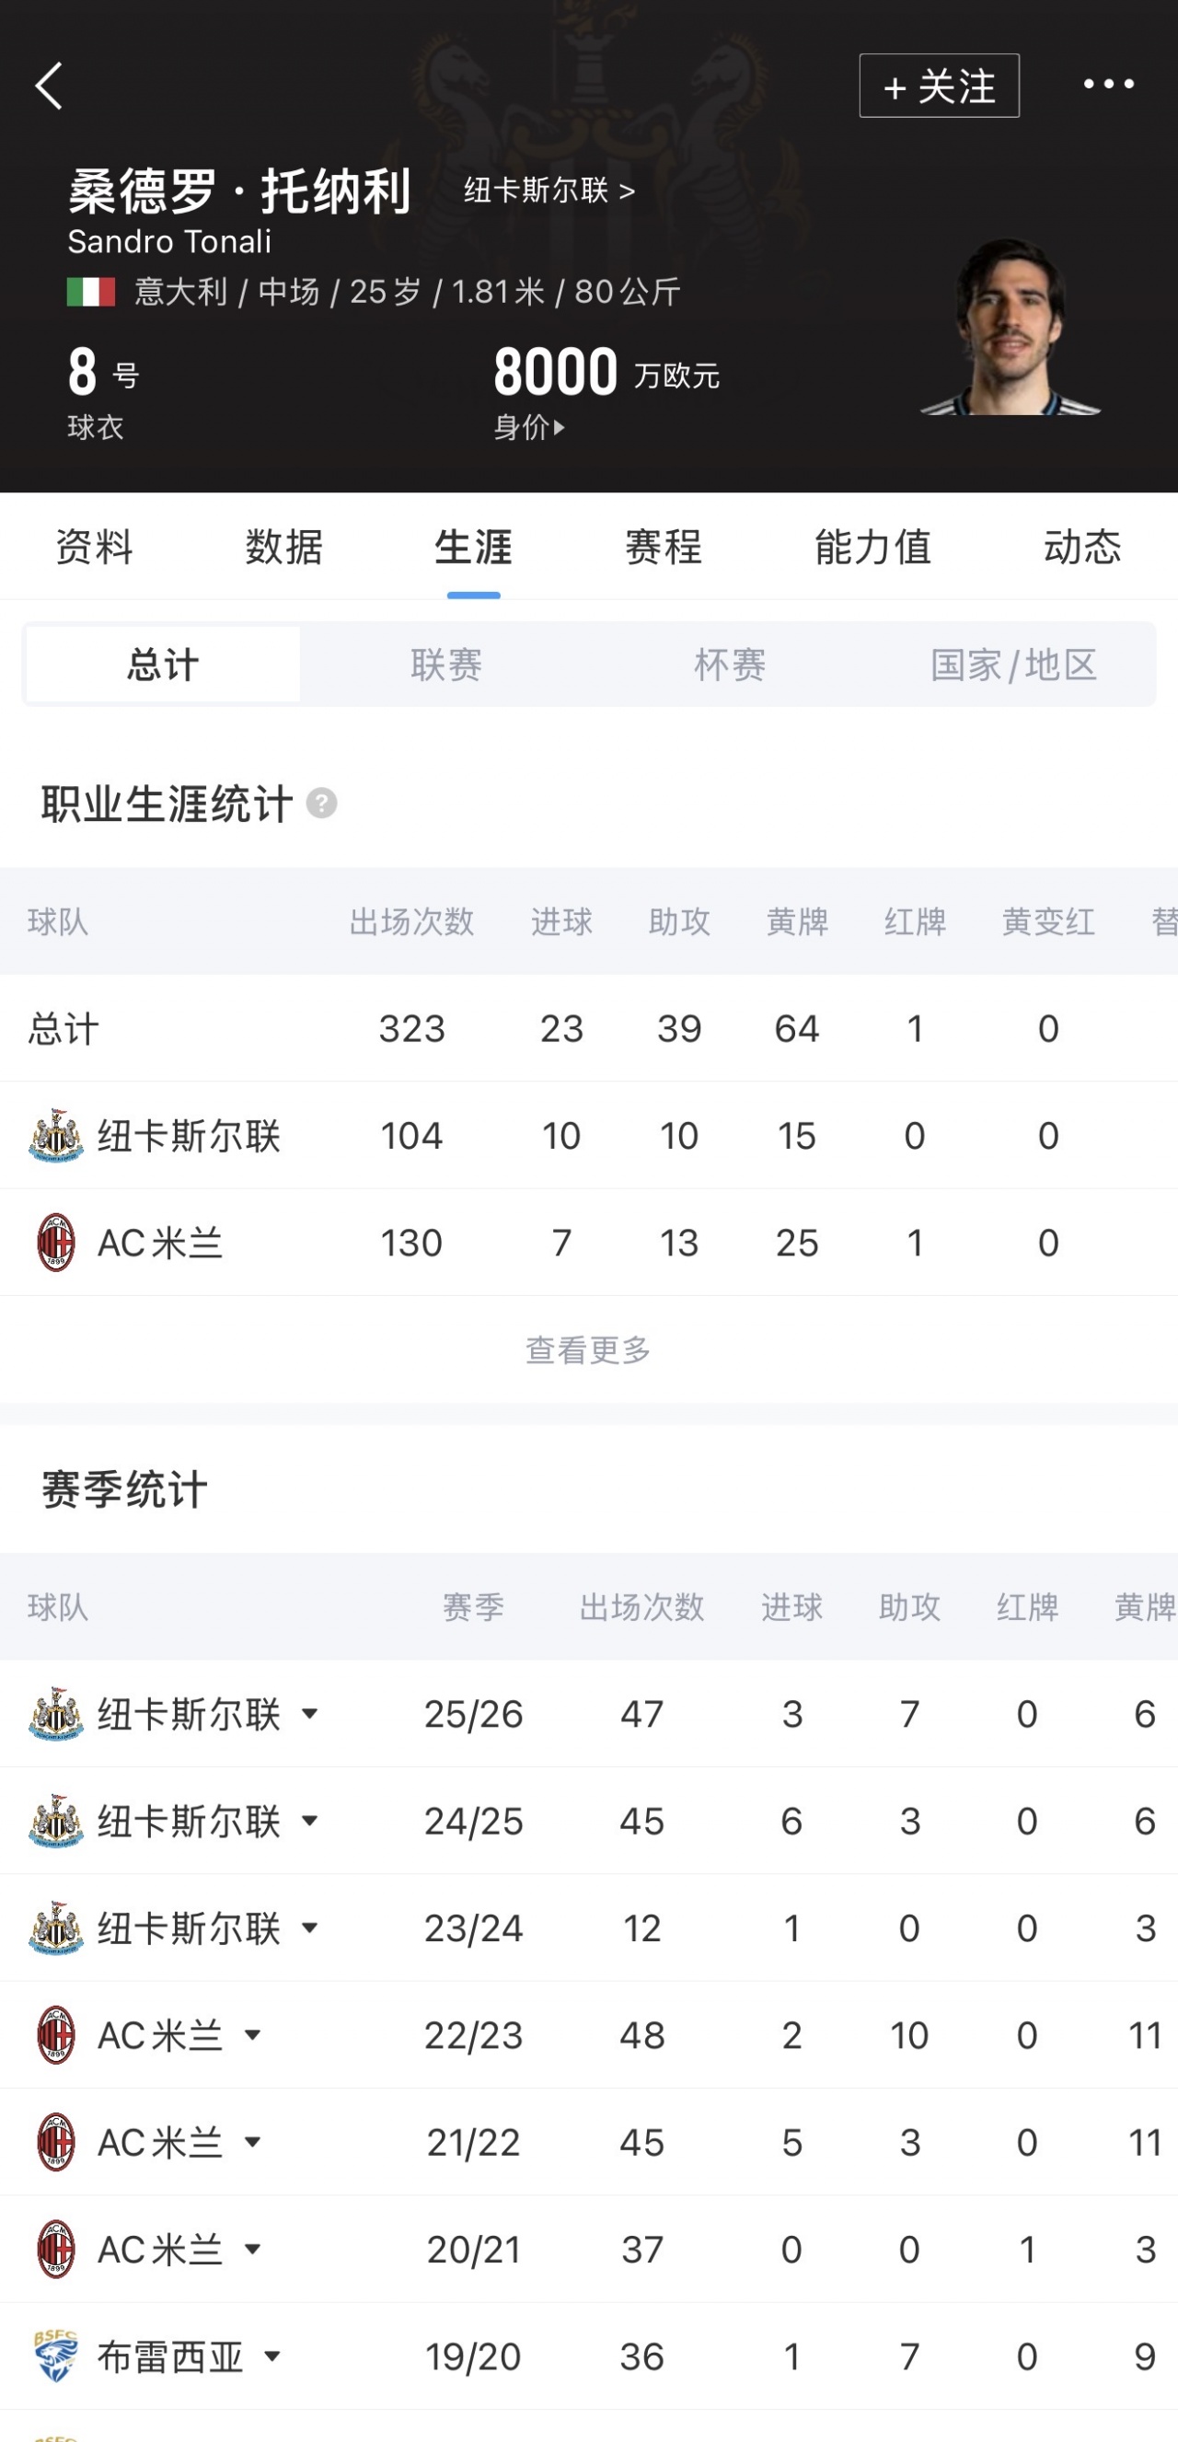Viewport: 1178px width, 2442px height.
Task: Tap the Newcastle crest in 25/26 season row
Action: pos(56,1714)
